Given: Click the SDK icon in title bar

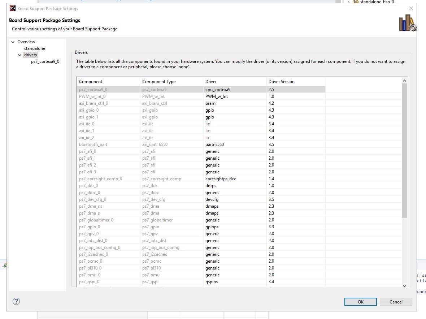Looking at the screenshot, I should pyautogui.click(x=13, y=8).
